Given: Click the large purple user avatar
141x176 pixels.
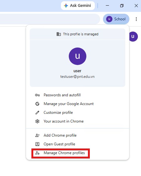Looking at the screenshot, I should click(x=78, y=56).
